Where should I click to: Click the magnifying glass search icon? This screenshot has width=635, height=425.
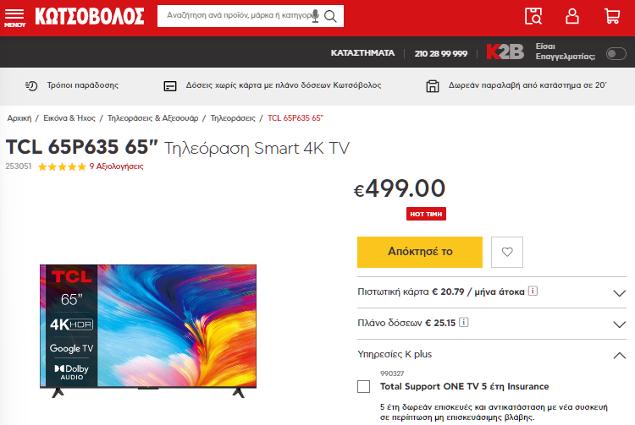coord(330,16)
